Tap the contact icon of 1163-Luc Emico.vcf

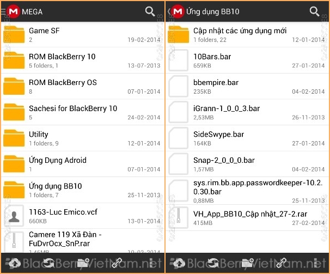[x=14, y=216]
